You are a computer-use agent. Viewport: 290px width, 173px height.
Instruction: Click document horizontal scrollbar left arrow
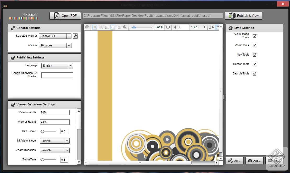(x=86, y=163)
